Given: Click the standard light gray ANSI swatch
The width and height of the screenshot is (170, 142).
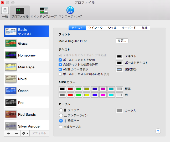Looking at the screenshot, I should click(119, 89).
